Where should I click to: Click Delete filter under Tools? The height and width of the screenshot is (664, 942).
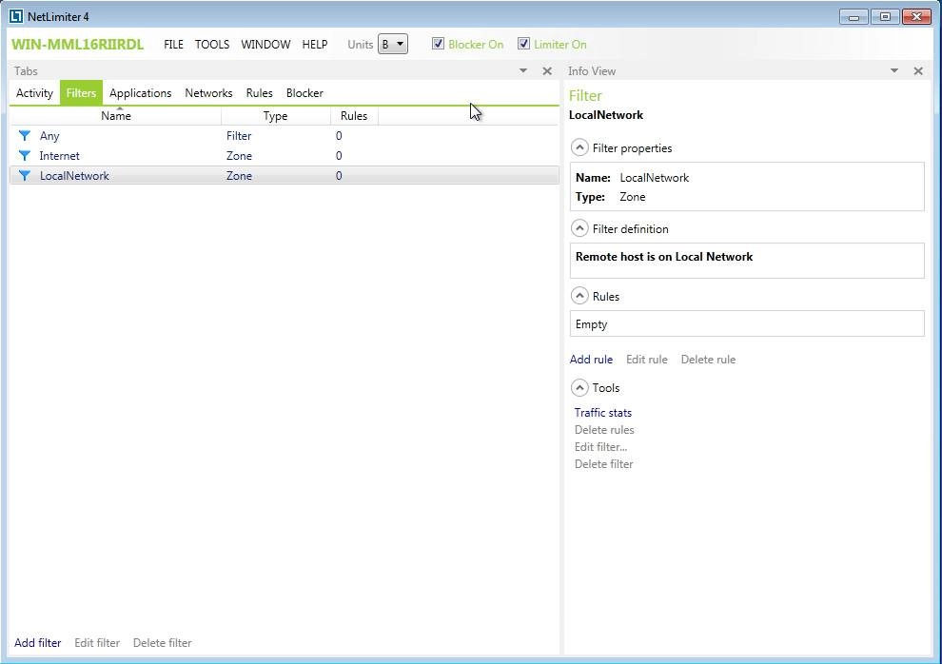coord(604,463)
